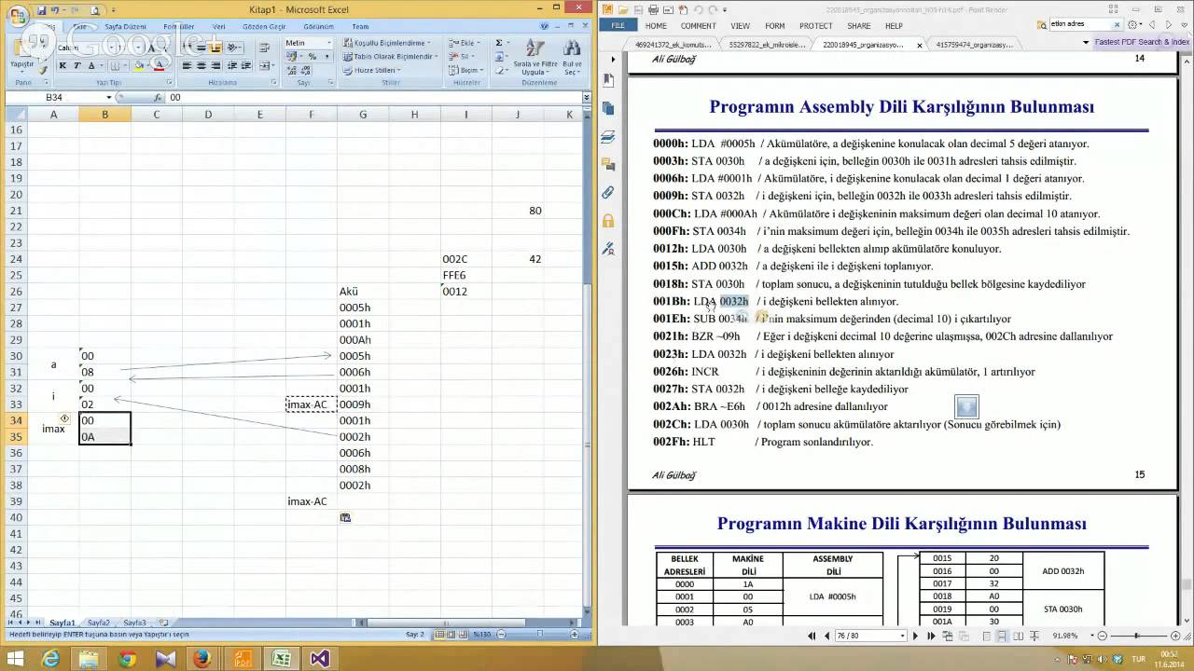Open attachments paperclip panel in Foxit sidebar
Viewport: 1194px width, 671px height.
[x=608, y=193]
